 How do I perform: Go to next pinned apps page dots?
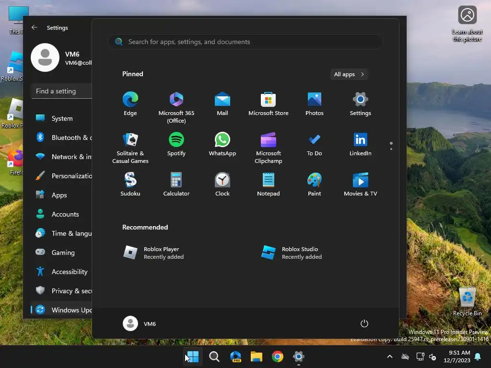(391, 146)
